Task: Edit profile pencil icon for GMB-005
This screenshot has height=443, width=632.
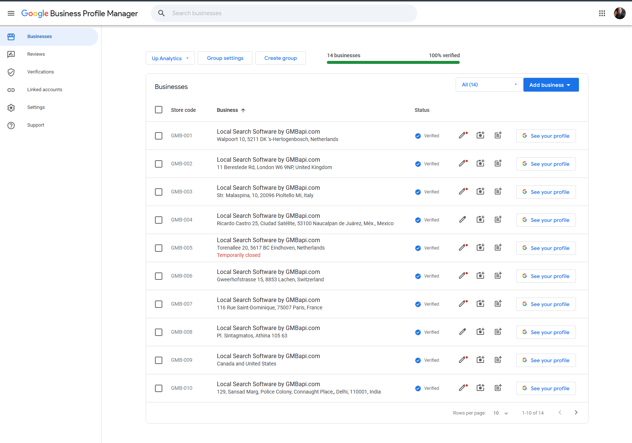Action: click(x=463, y=248)
